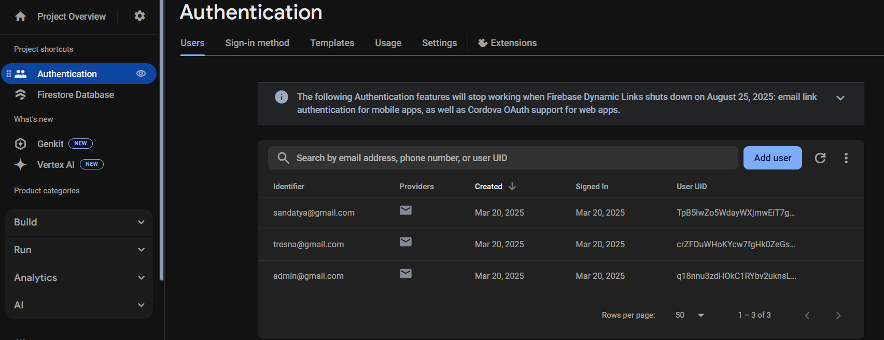Expand the AI category
This screenshot has width=884, height=340.
click(x=79, y=305)
